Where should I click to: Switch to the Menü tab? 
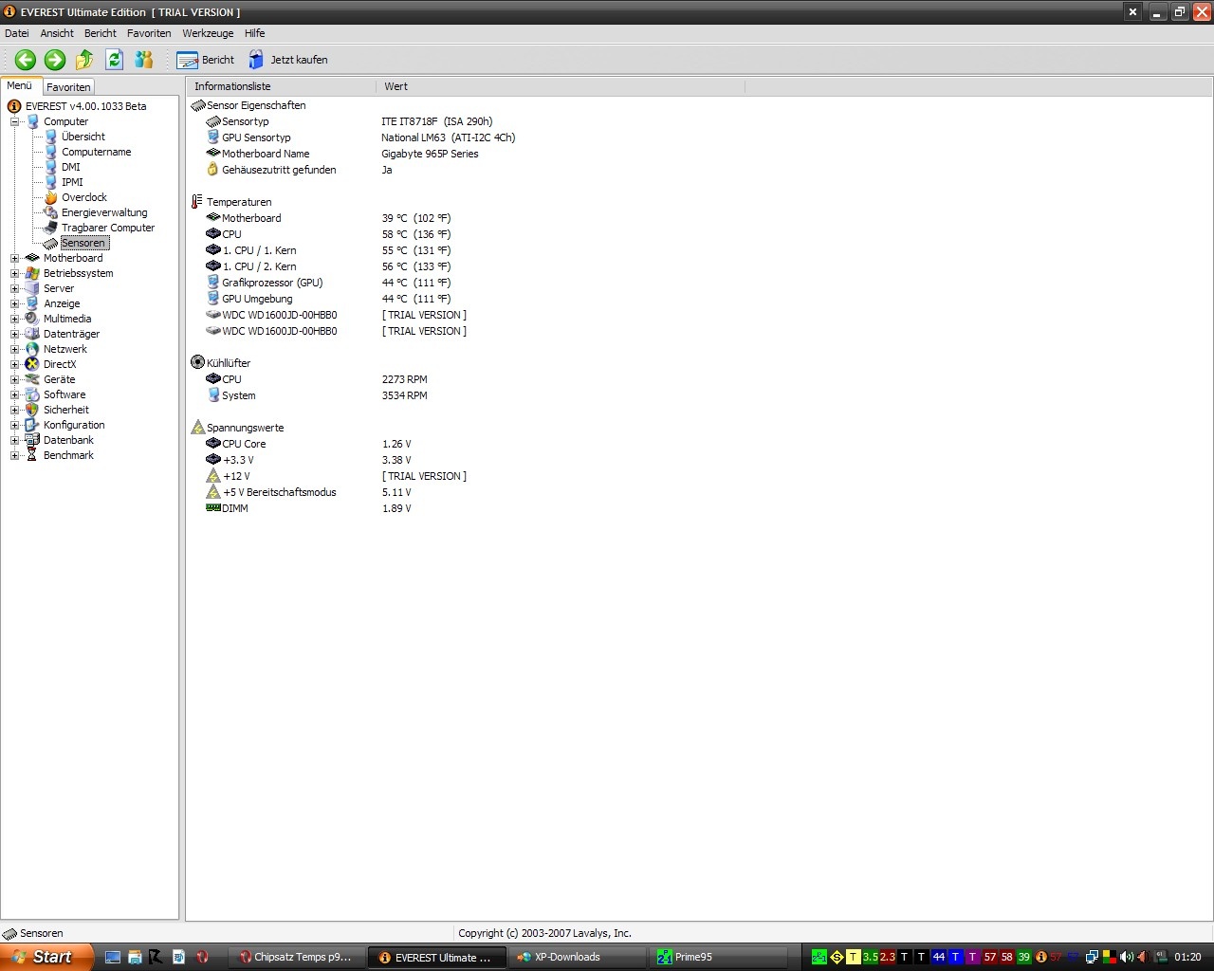[x=20, y=85]
